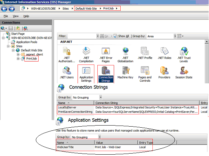Click Show All in filter bar
Screen dimensions: 209x156
pyautogui.click(x=121, y=36)
